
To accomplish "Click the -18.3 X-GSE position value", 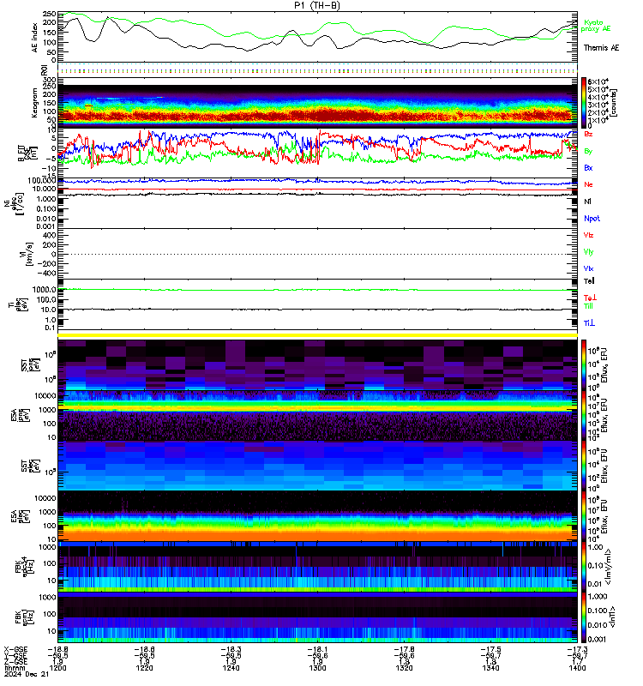I will [231, 649].
